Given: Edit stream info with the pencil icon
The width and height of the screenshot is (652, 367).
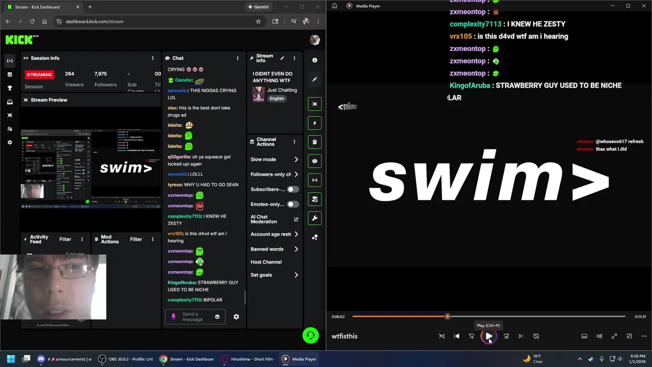Looking at the screenshot, I should (x=282, y=58).
